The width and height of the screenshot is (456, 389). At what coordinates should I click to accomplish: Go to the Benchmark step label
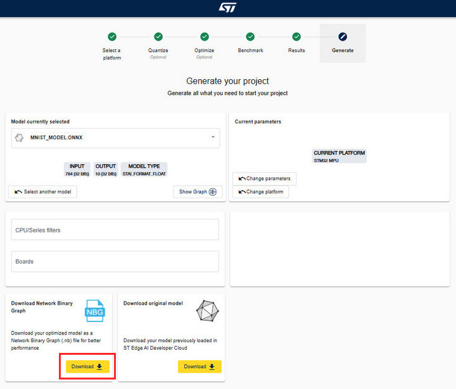pos(250,50)
